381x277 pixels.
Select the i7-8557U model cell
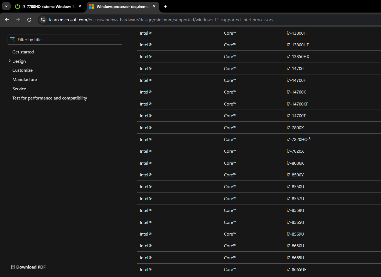point(295,198)
